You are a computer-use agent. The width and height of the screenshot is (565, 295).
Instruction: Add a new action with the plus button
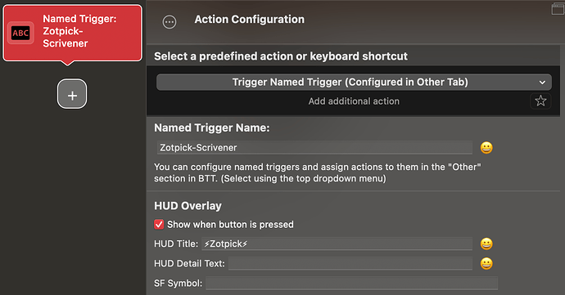point(72,94)
